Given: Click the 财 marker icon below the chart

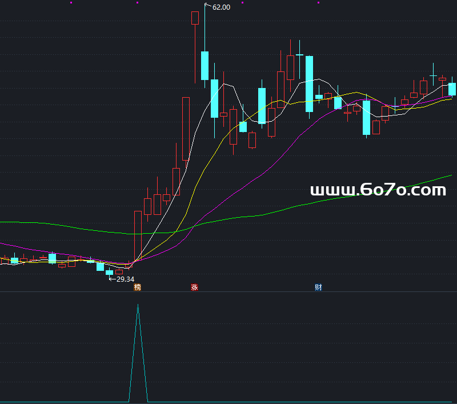Looking at the screenshot, I should coord(318,287).
